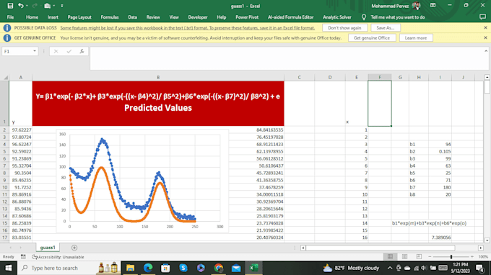
Task: Open the Insert ribbon tab
Action: (x=53, y=17)
